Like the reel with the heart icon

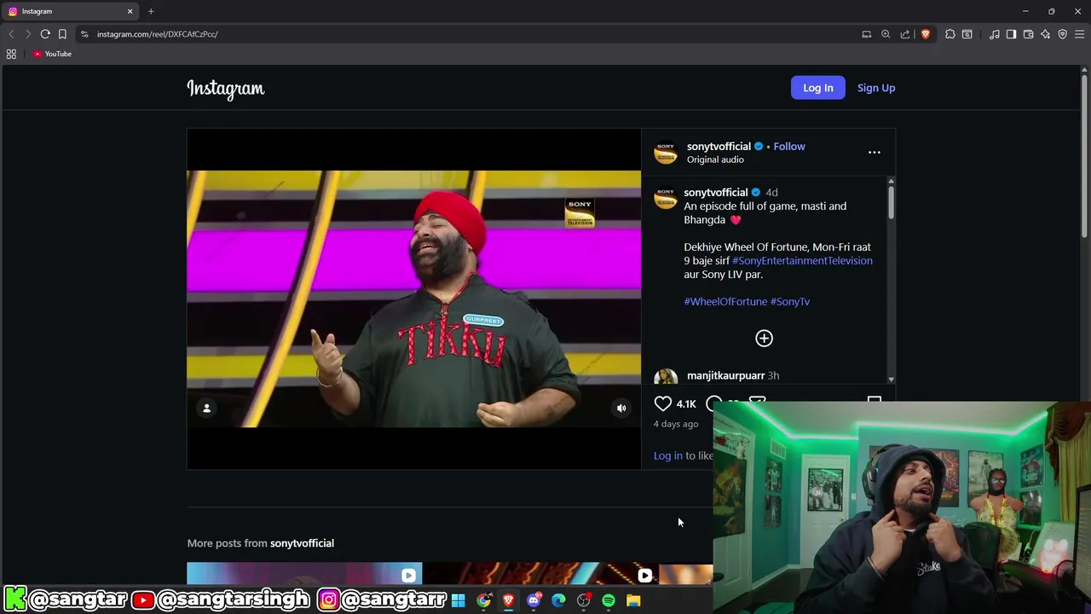pos(663,403)
